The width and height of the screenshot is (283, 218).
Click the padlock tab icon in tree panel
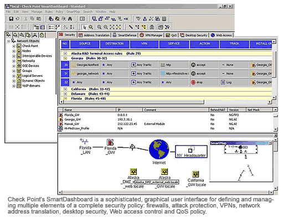(42, 35)
